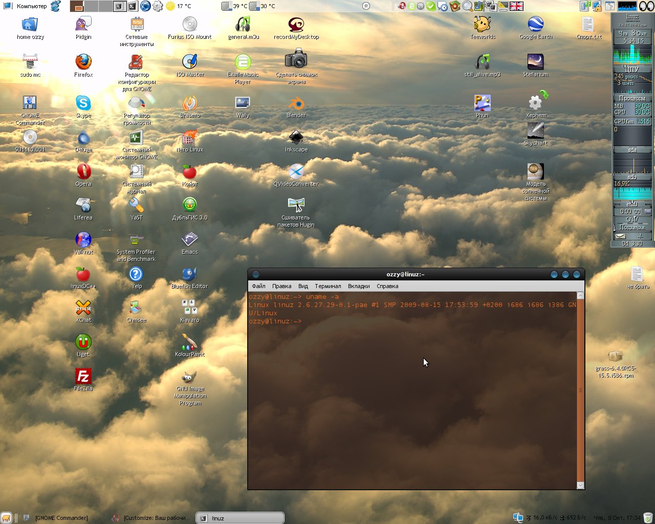Open the Файл menu in terminal
Screen dimensions: 655x524
258,286
